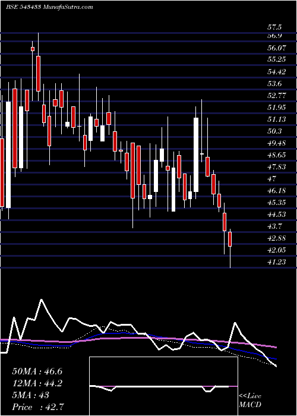Click the 56.9 price axis label
This screenshot has width=297, height=416.
point(274,36)
